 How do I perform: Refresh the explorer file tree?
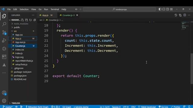pyautogui.click(x=30, y=20)
